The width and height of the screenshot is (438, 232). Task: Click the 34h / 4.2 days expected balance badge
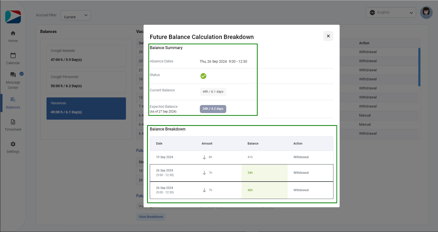pyautogui.click(x=213, y=109)
